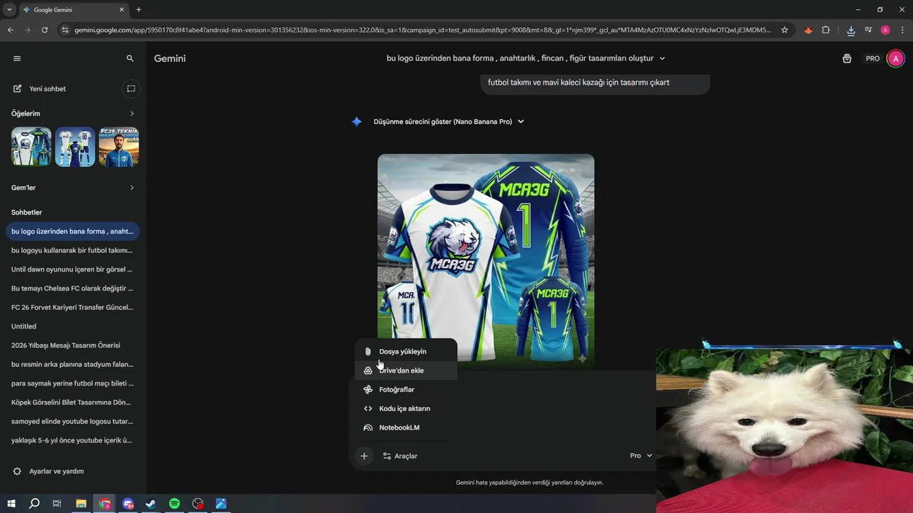Choose Fotoğraflar from upload menu

(406, 390)
